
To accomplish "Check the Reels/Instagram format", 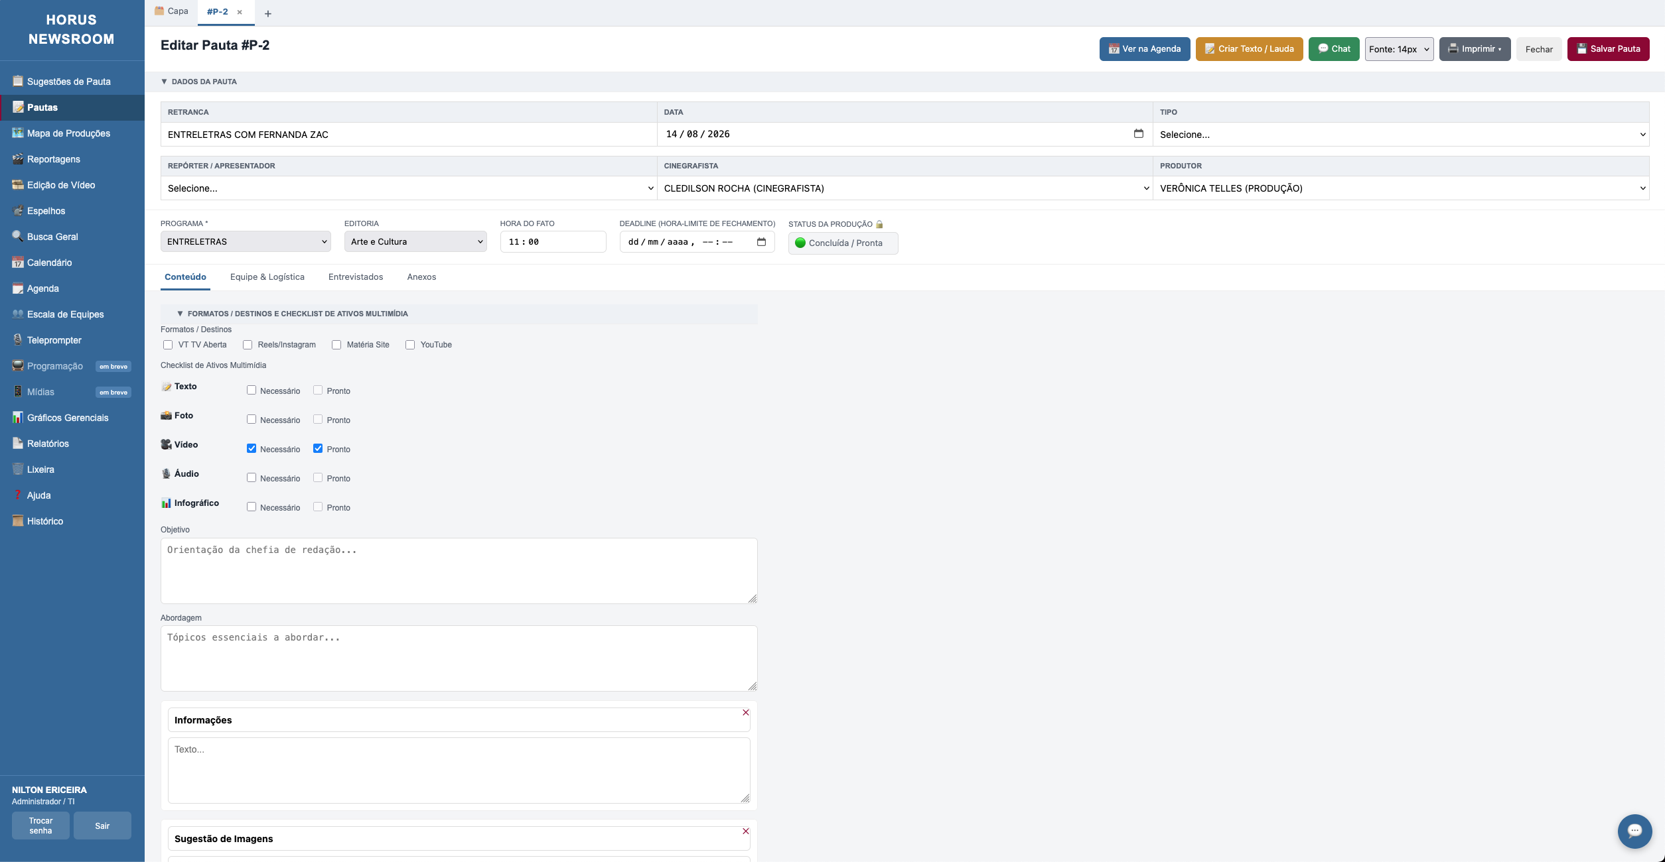I will point(248,345).
